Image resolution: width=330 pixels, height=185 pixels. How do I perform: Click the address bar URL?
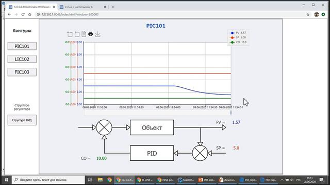tap(70, 14)
